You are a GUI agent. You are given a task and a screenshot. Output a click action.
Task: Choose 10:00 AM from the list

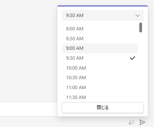[x=100, y=68]
